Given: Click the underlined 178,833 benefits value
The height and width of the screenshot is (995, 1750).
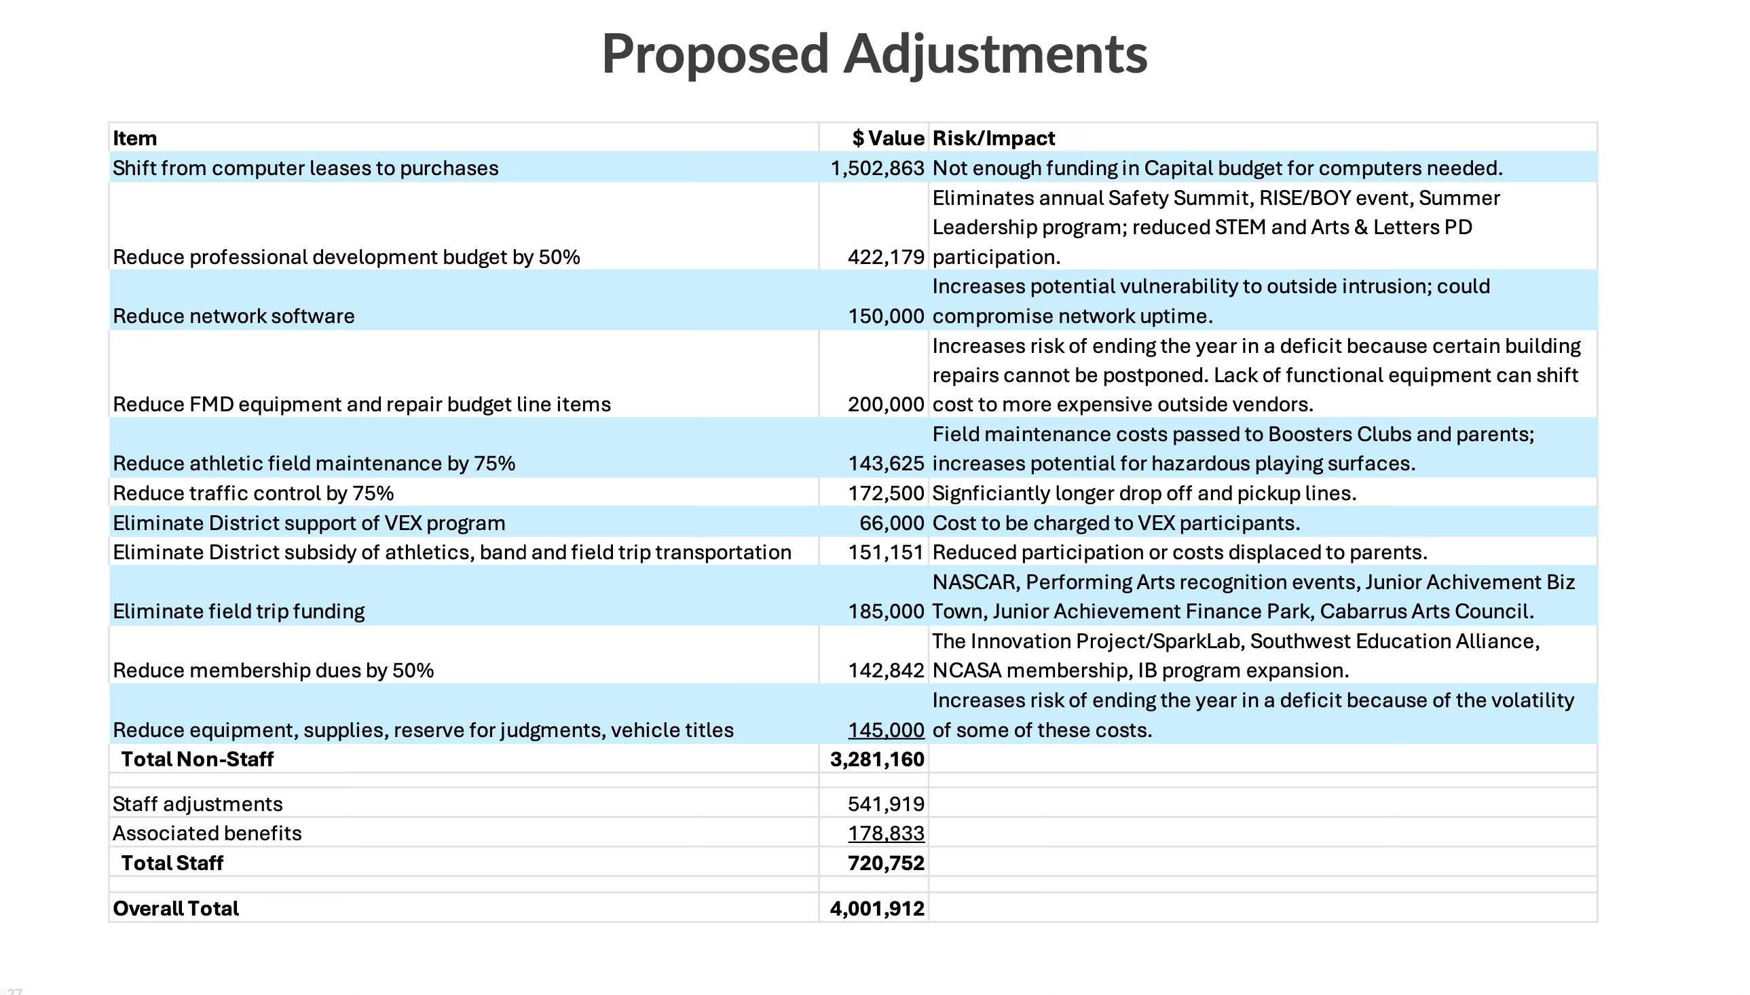Looking at the screenshot, I should (x=886, y=833).
